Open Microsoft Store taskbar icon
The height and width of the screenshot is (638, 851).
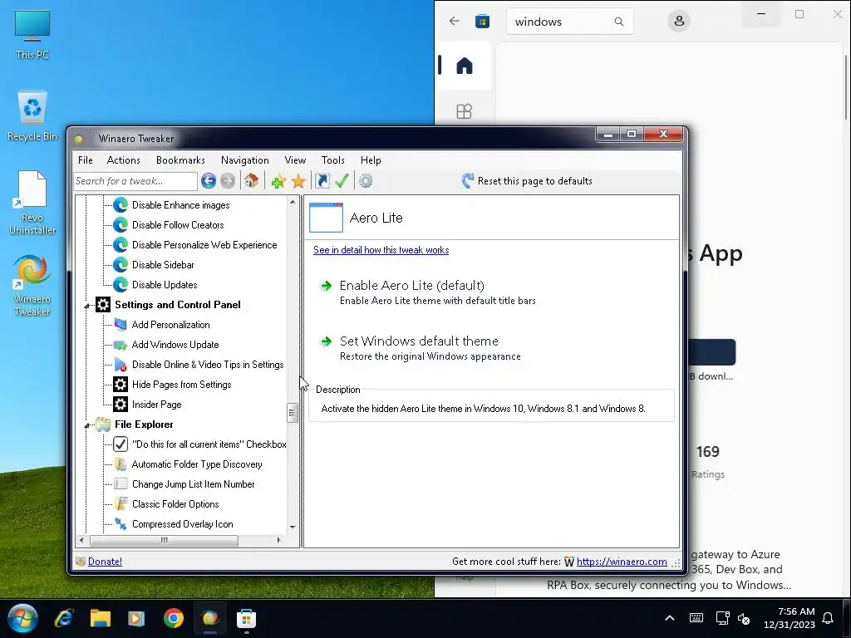pos(246,618)
